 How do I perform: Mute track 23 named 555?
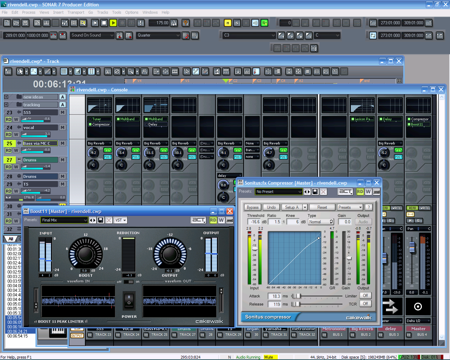coord(63,112)
